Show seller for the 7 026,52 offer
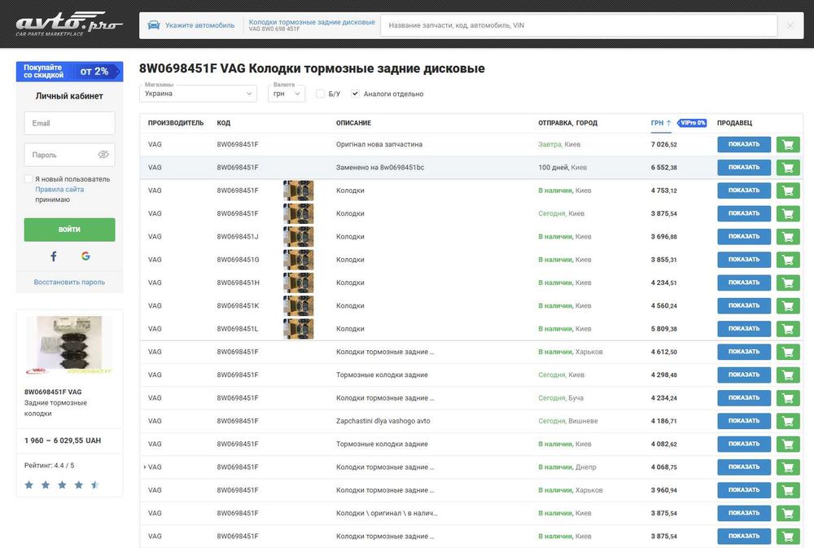The height and width of the screenshot is (548, 814). click(744, 144)
